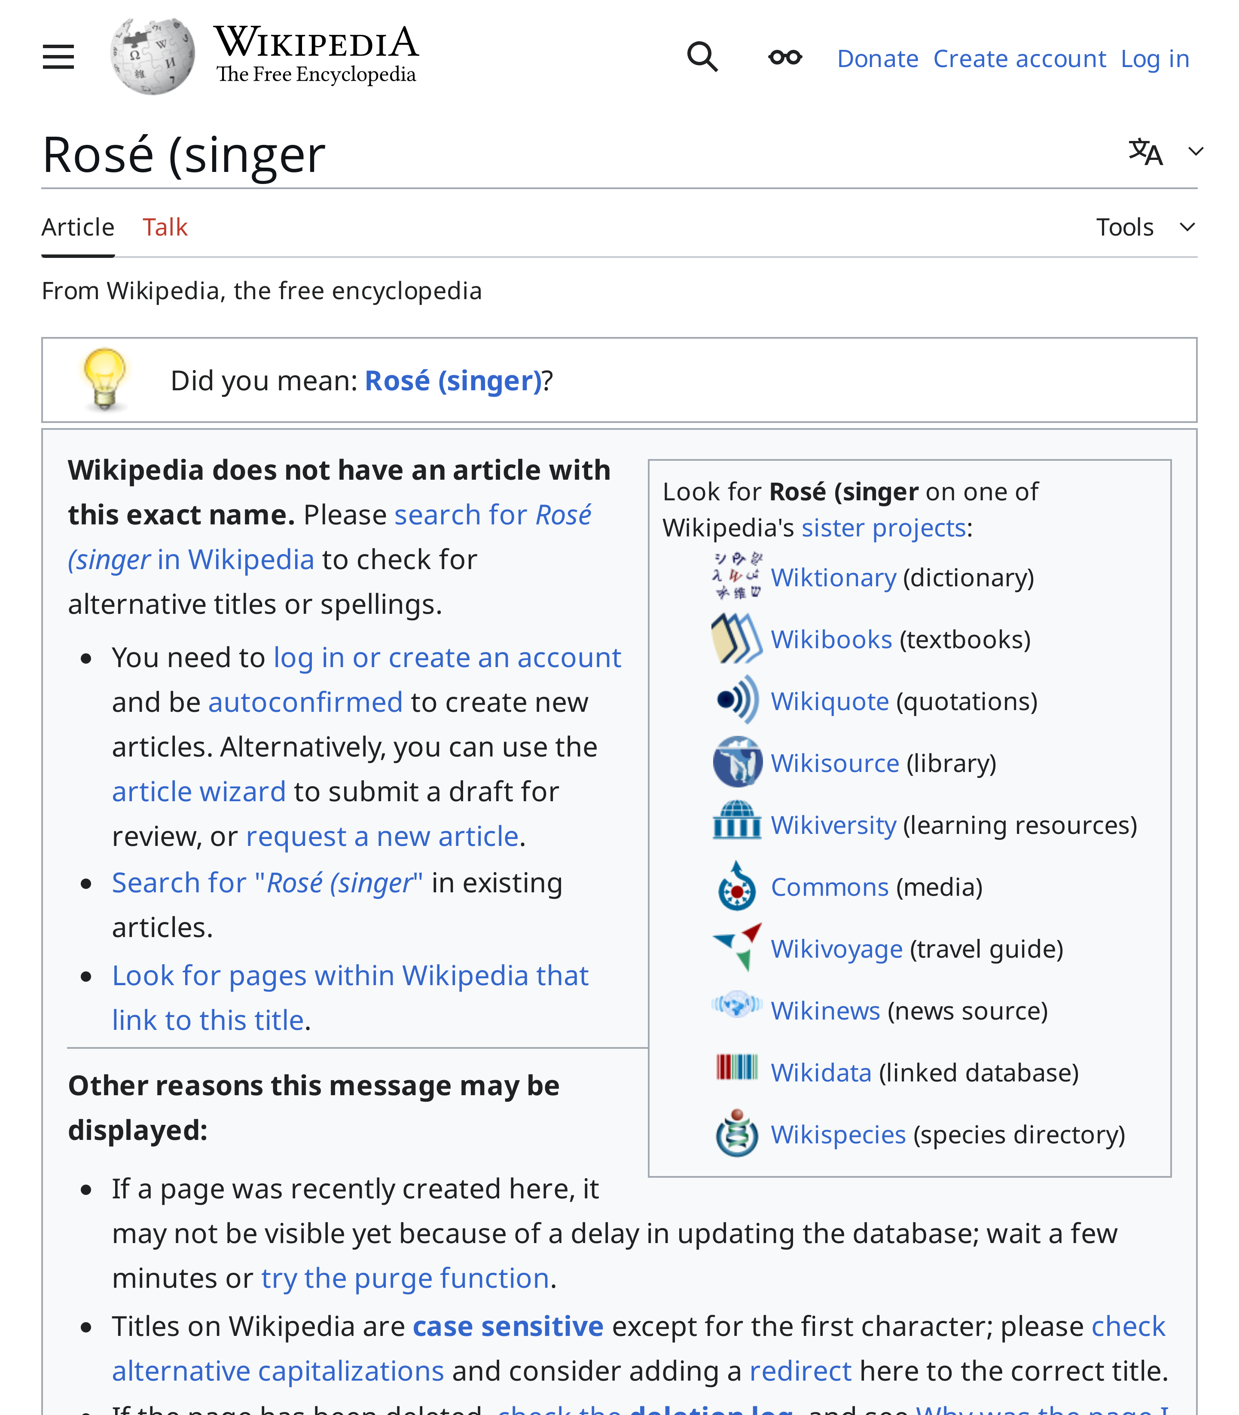Expand the Tools dropdown
The image size is (1239, 1415).
[1147, 226]
